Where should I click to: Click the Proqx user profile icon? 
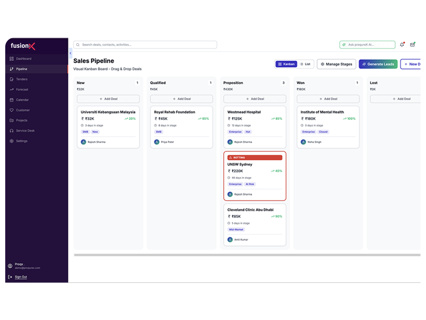[10, 266]
